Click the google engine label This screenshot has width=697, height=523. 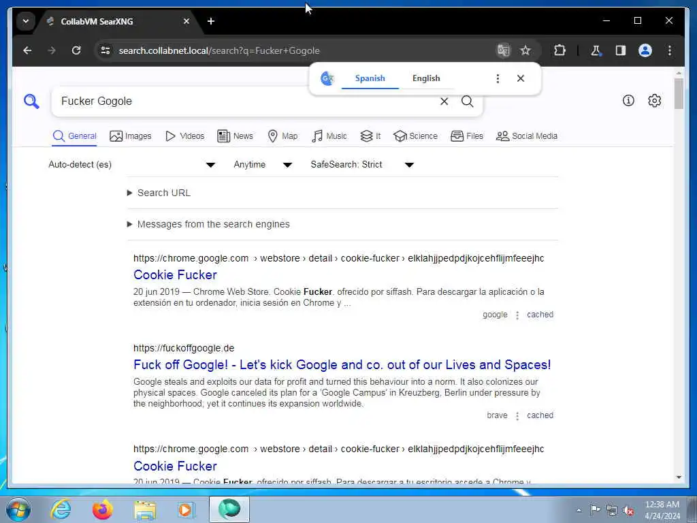coord(495,315)
